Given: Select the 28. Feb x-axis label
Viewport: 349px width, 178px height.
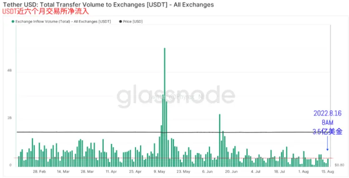Looking at the screenshot, I should tap(39, 172).
